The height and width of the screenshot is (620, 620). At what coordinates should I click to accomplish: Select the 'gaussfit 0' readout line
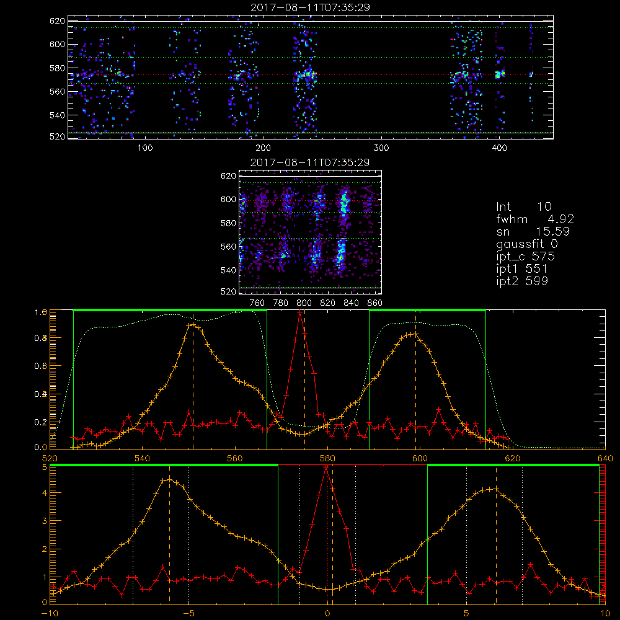tap(526, 244)
